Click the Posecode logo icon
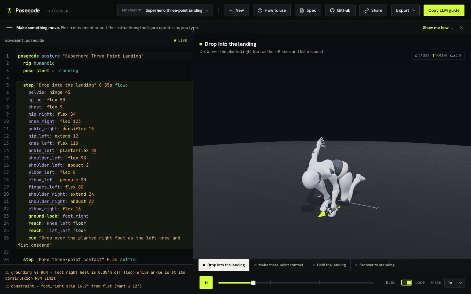The image size is (471, 294). [9, 10]
